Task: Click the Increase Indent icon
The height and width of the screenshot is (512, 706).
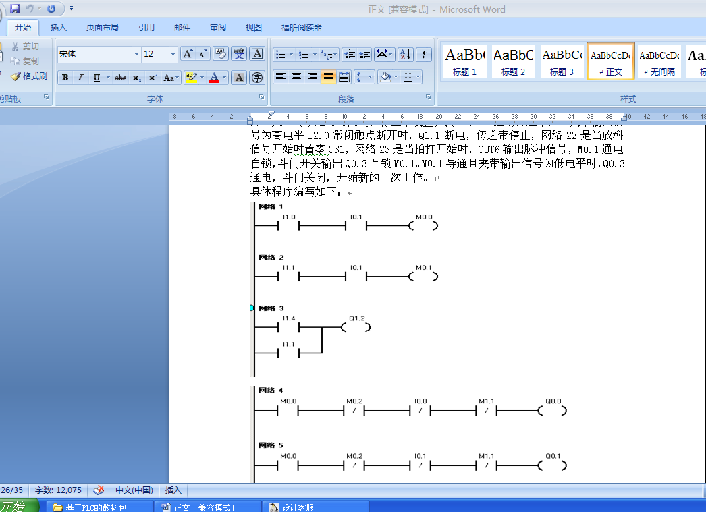Action: tap(365, 55)
